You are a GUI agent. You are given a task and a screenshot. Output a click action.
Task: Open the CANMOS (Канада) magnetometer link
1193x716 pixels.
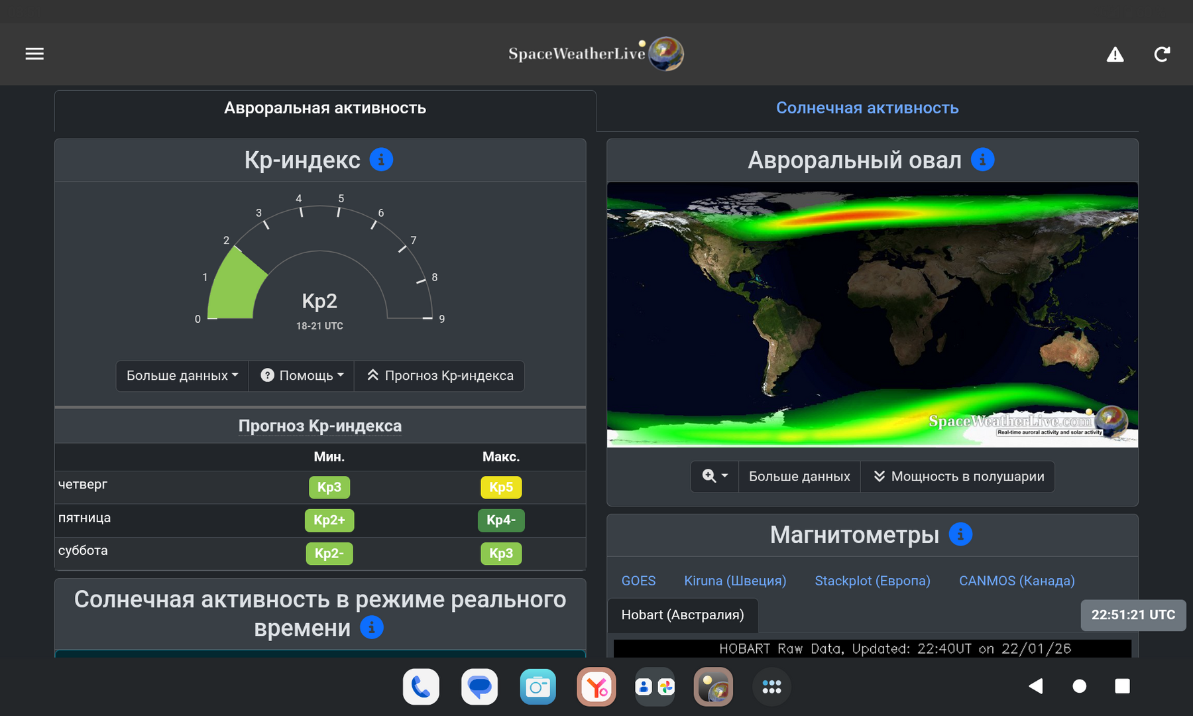pyautogui.click(x=1016, y=580)
